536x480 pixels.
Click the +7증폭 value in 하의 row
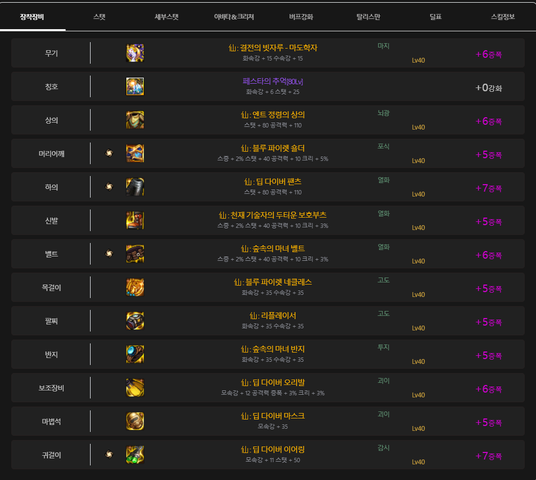[x=489, y=188]
